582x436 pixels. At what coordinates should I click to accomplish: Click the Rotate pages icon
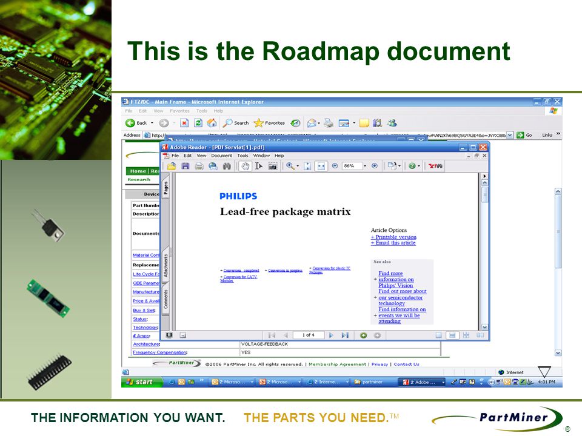[x=392, y=166]
